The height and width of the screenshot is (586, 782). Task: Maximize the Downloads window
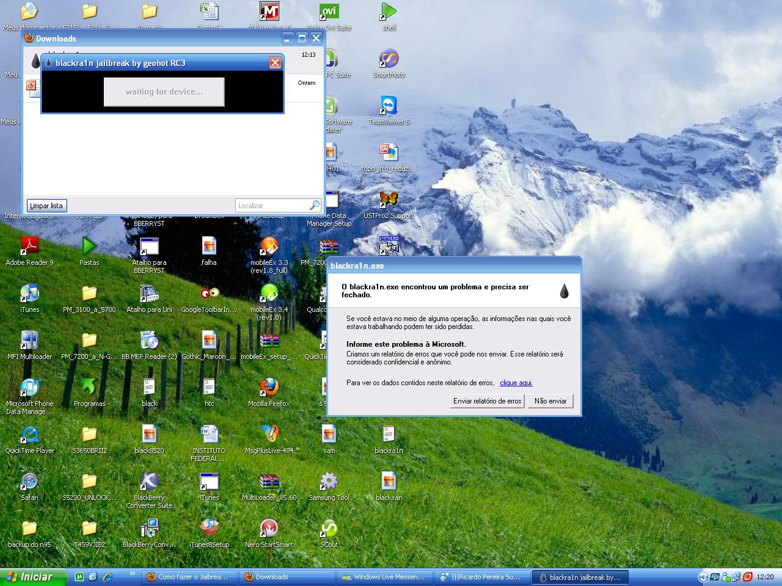(x=302, y=38)
